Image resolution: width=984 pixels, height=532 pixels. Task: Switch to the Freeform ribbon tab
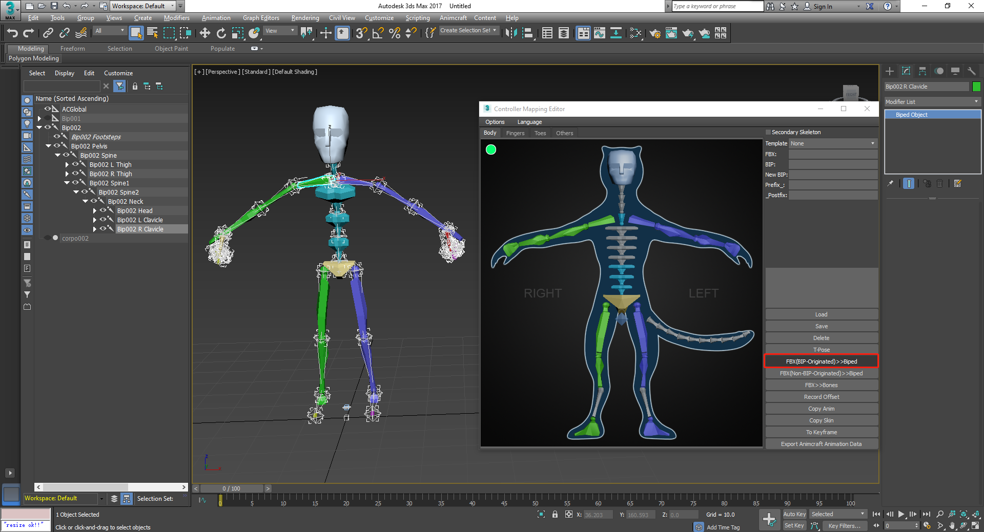pyautogui.click(x=73, y=49)
